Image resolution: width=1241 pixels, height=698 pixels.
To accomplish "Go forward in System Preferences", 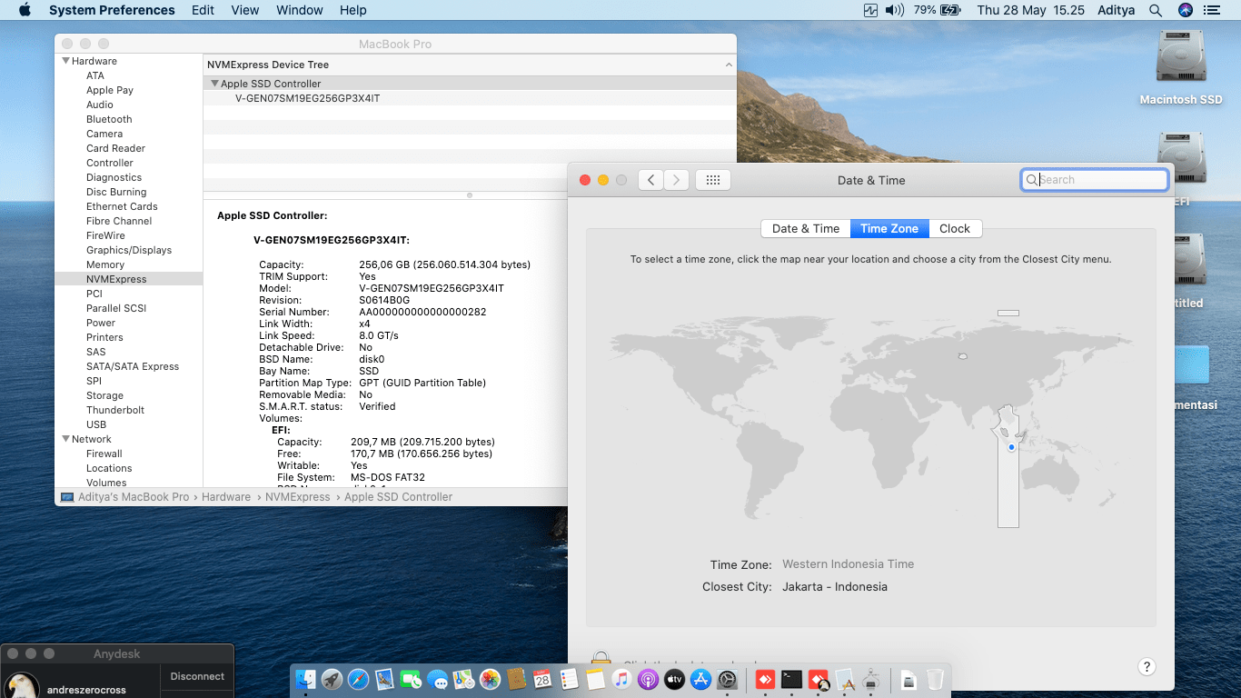I will [676, 180].
